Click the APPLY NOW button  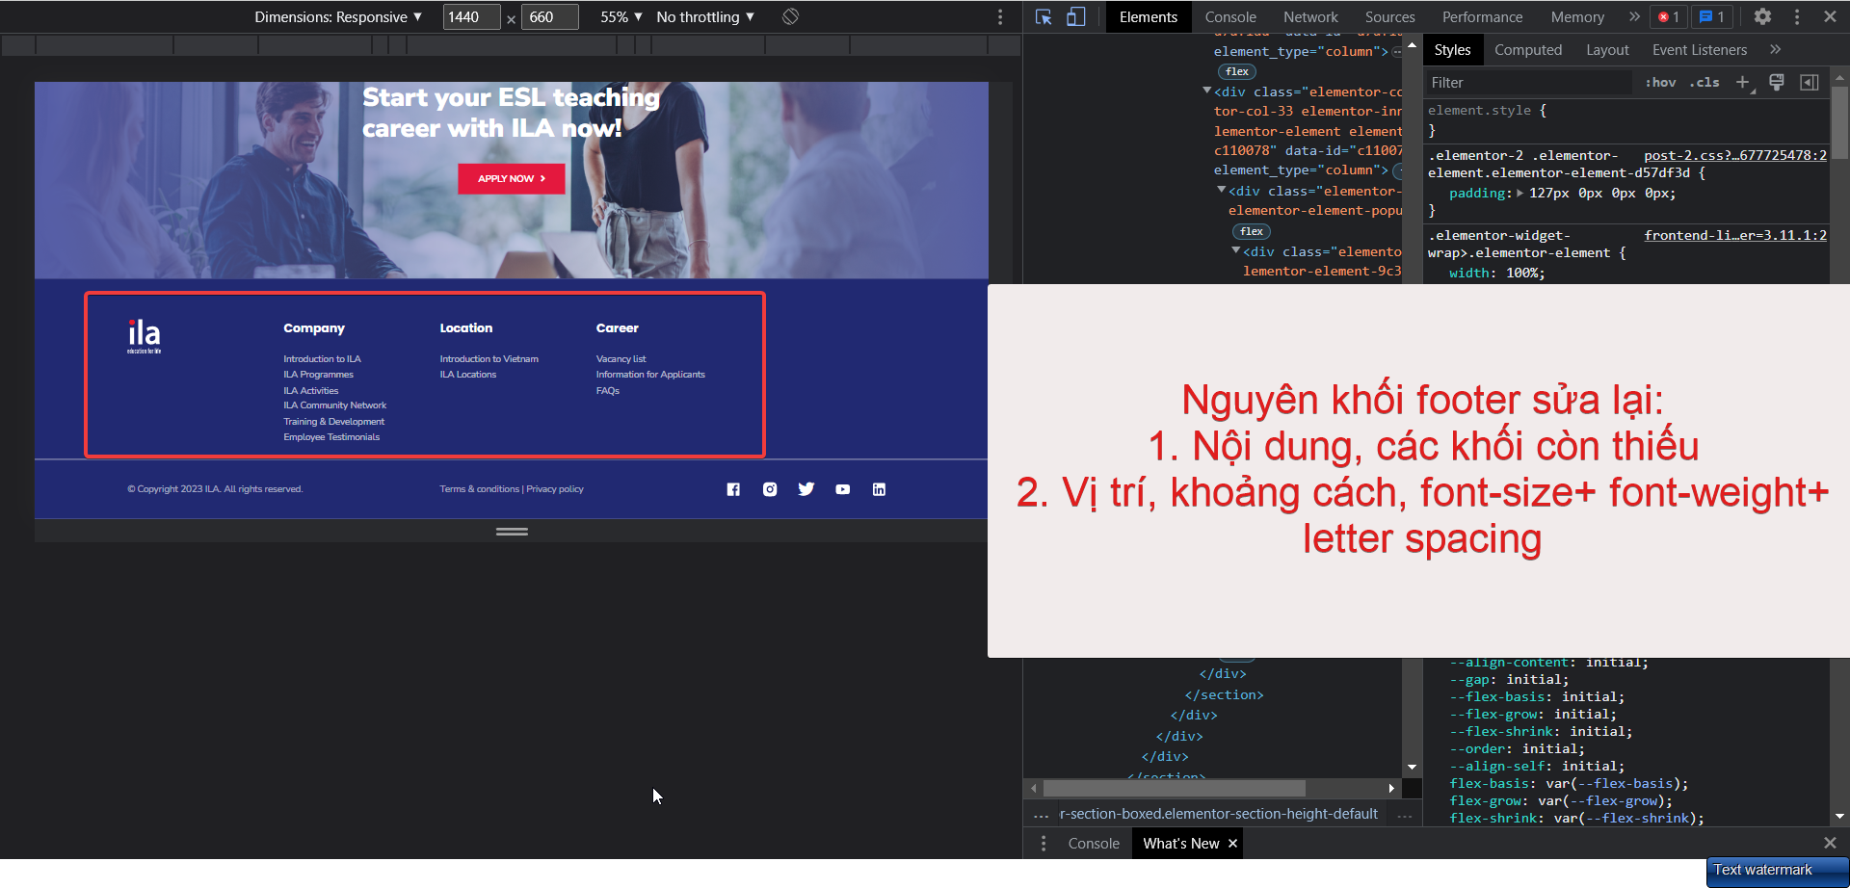512,178
